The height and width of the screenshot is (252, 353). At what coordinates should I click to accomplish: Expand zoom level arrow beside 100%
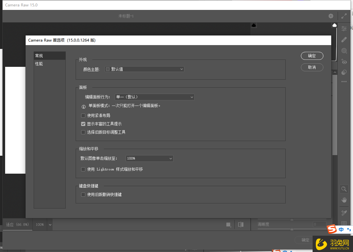pyautogui.click(x=50, y=224)
